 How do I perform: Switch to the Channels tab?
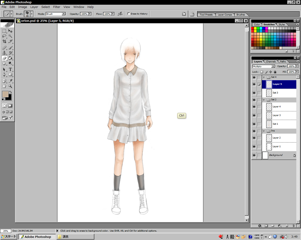(271, 61)
